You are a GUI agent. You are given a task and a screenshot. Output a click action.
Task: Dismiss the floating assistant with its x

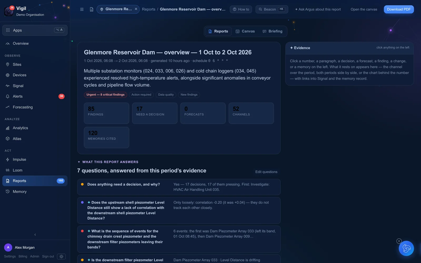coord(399,241)
